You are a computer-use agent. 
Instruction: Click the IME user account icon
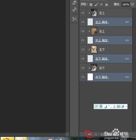(x=114, y=107)
